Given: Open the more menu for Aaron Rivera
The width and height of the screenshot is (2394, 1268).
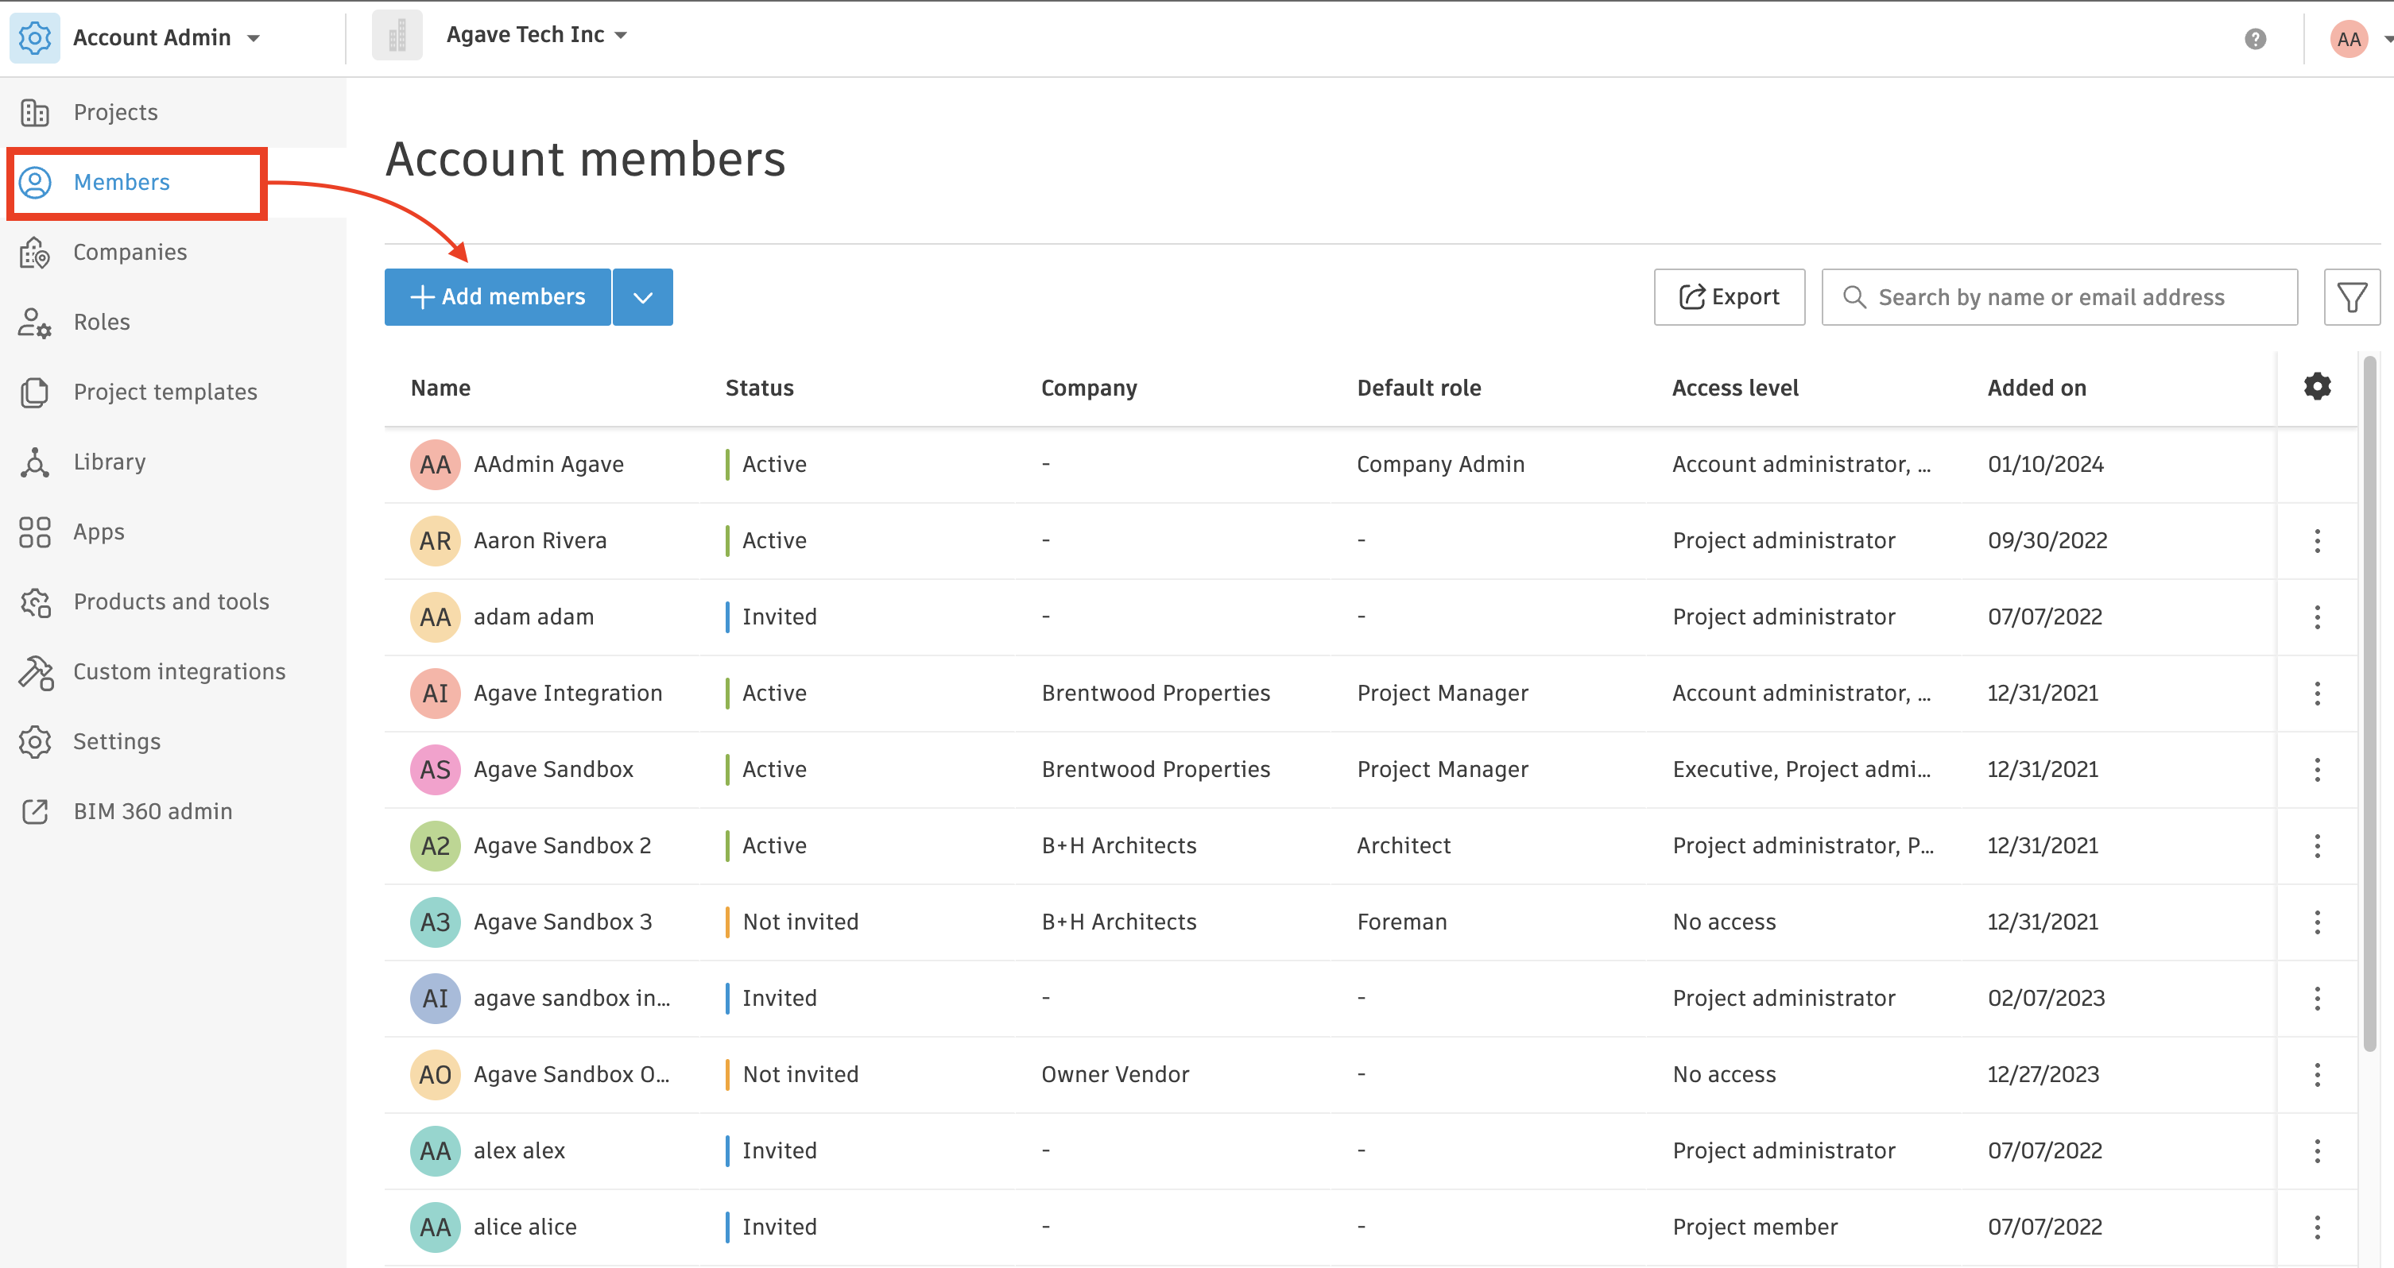Looking at the screenshot, I should pyautogui.click(x=2317, y=540).
